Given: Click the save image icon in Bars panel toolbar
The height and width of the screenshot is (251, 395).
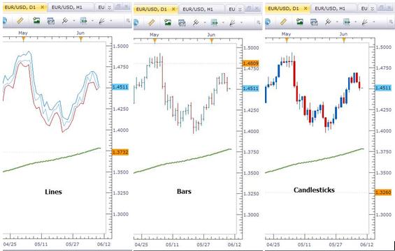Looking at the screenshot, I should pyautogui.click(x=168, y=23).
